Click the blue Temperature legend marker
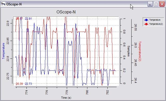Screen dimensions: 166x101 (146, 20)
